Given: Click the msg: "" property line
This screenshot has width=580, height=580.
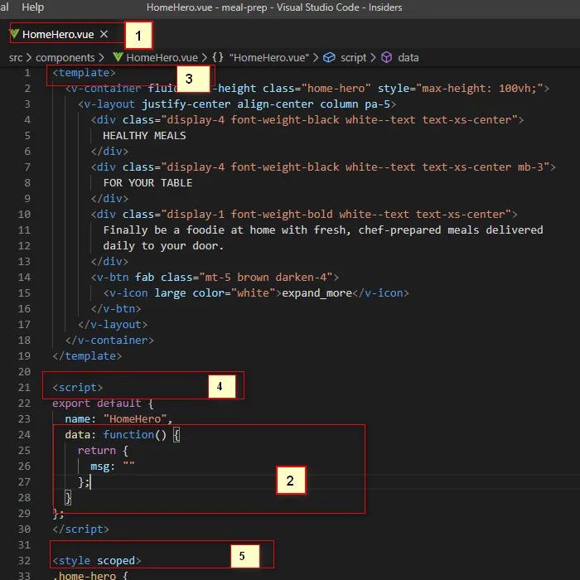Looking at the screenshot, I should 113,466.
